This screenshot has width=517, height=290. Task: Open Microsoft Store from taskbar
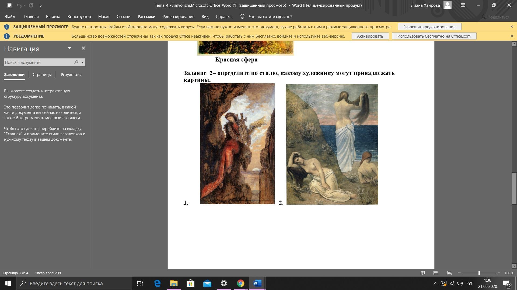click(x=190, y=283)
